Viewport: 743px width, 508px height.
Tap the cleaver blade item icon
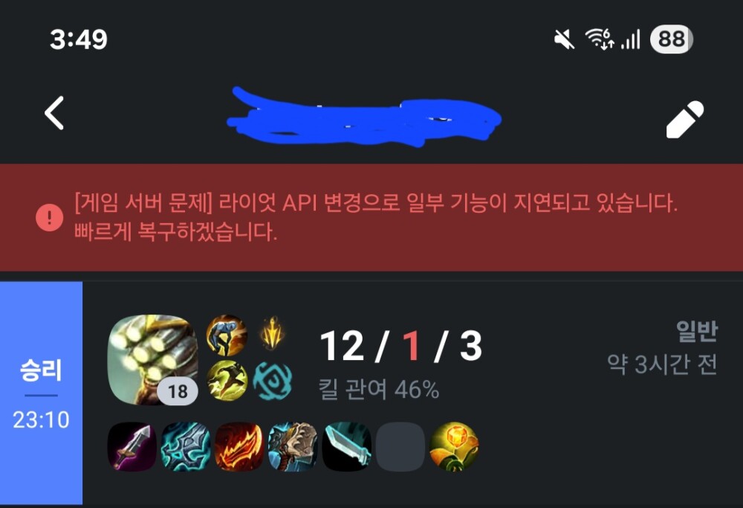pyautogui.click(x=346, y=446)
